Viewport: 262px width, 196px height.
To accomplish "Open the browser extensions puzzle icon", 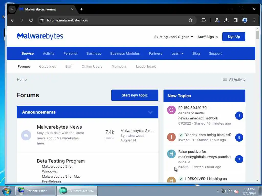I will pyautogui.click(x=203, y=20).
